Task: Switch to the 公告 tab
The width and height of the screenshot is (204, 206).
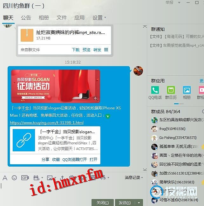Action: 26,18
